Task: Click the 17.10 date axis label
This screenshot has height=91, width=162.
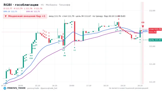Action: [x=89, y=86]
